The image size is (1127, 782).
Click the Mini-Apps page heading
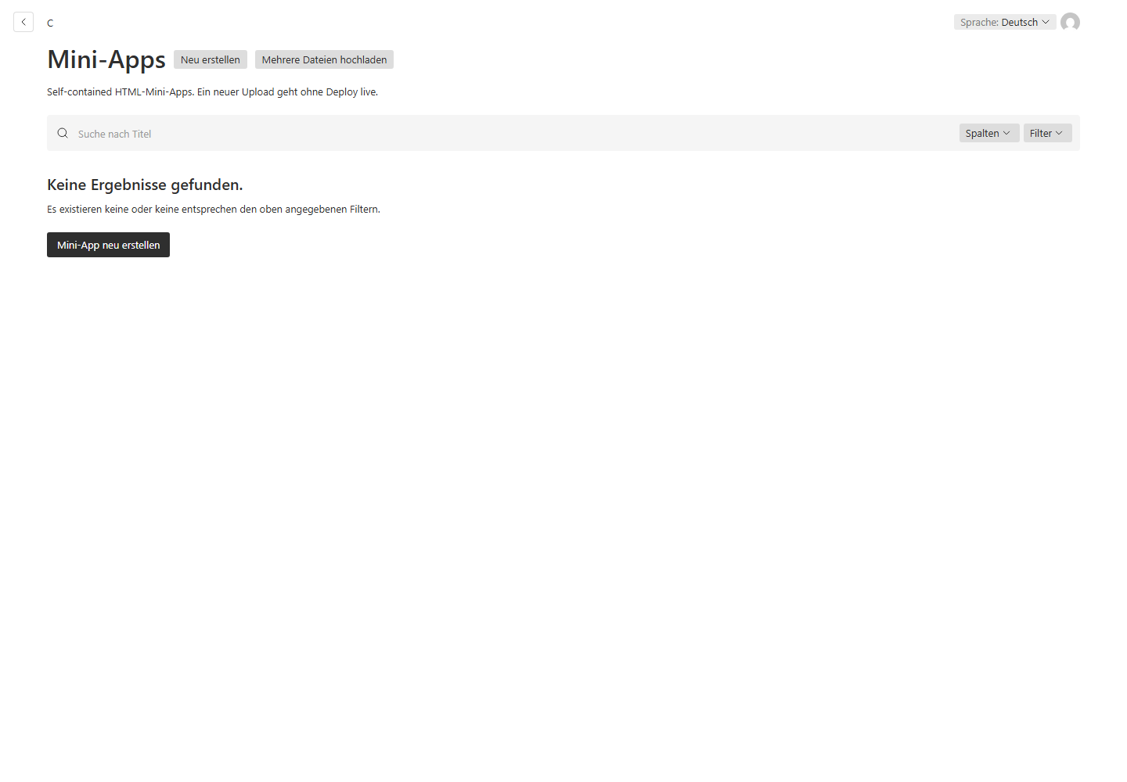[106, 59]
